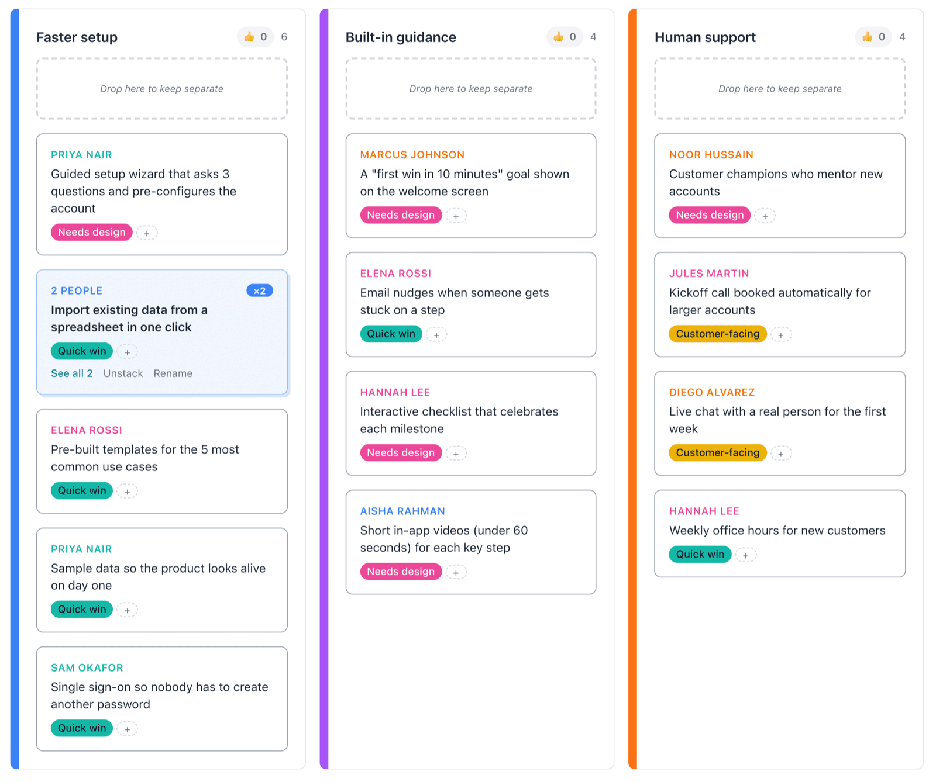The width and height of the screenshot is (936, 782).
Task: Click author name Aisha Rahman
Action: (x=402, y=511)
